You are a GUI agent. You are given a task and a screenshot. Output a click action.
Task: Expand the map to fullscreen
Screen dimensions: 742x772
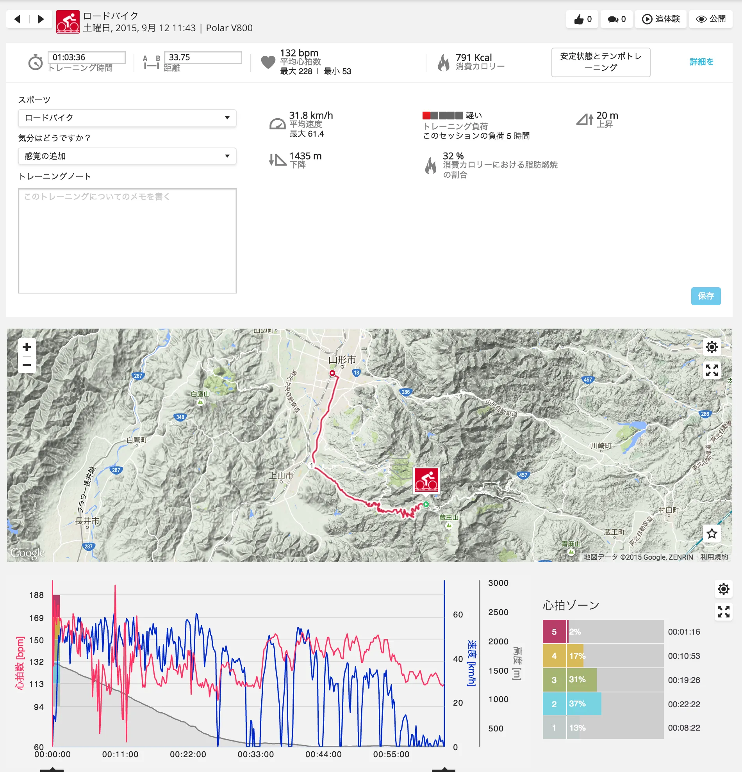712,370
